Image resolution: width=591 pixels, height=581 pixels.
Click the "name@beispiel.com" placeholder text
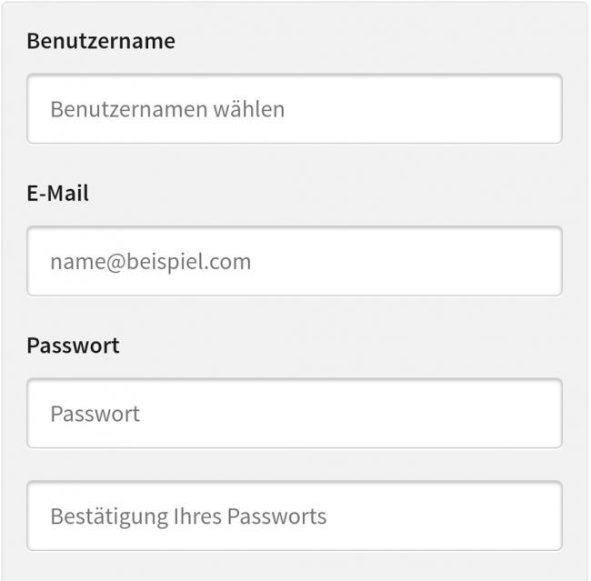click(150, 263)
